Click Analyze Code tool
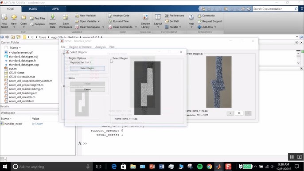 (x=119, y=16)
